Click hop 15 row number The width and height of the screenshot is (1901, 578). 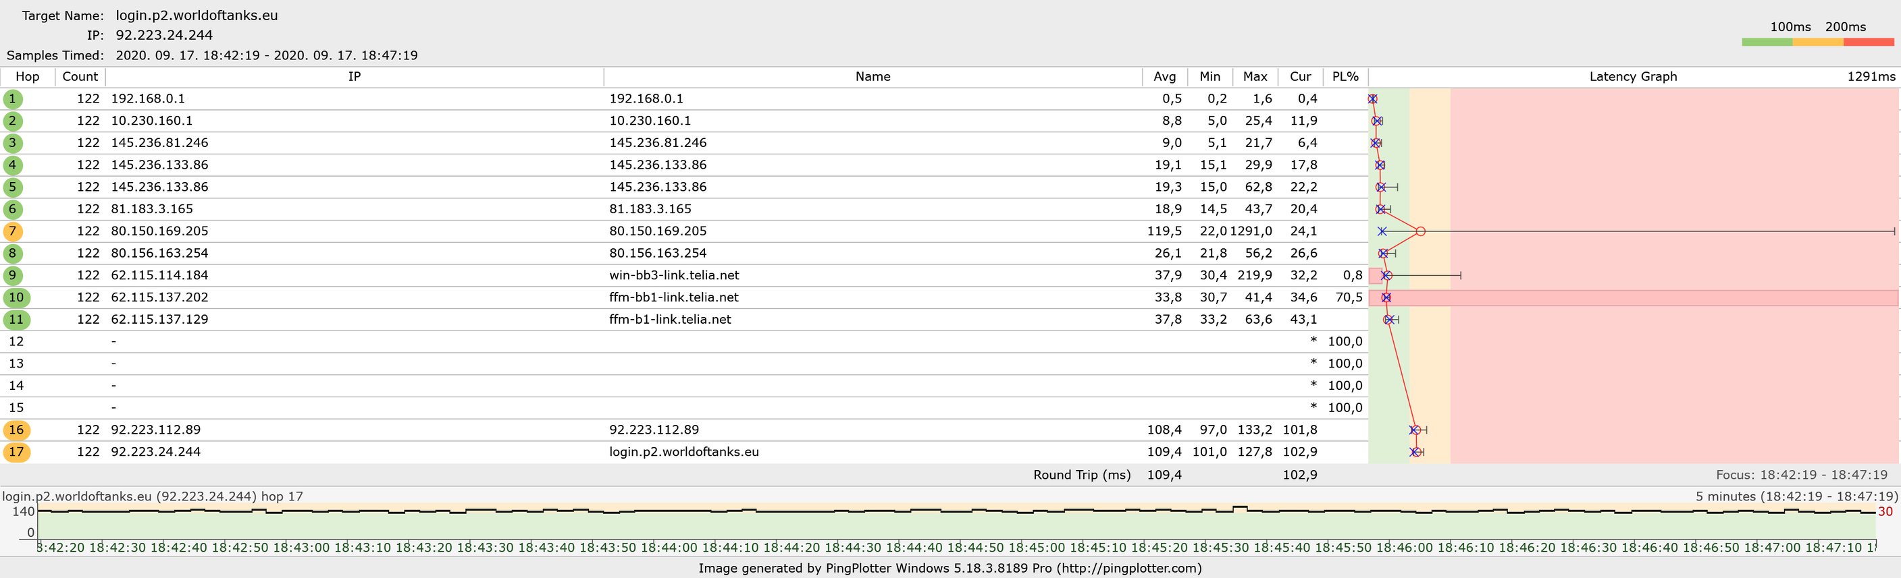[x=16, y=407]
